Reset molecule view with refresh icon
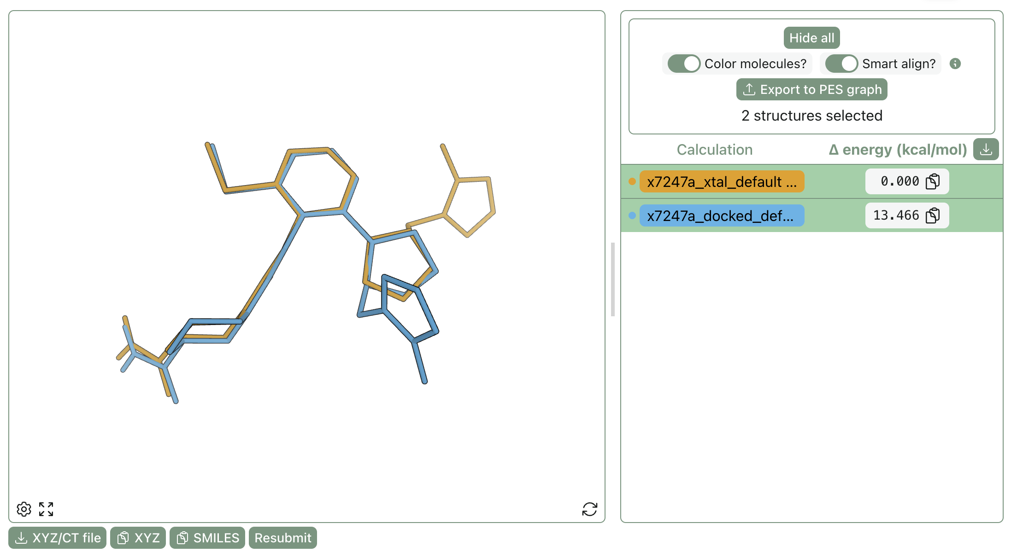1011x558 pixels. pos(589,509)
